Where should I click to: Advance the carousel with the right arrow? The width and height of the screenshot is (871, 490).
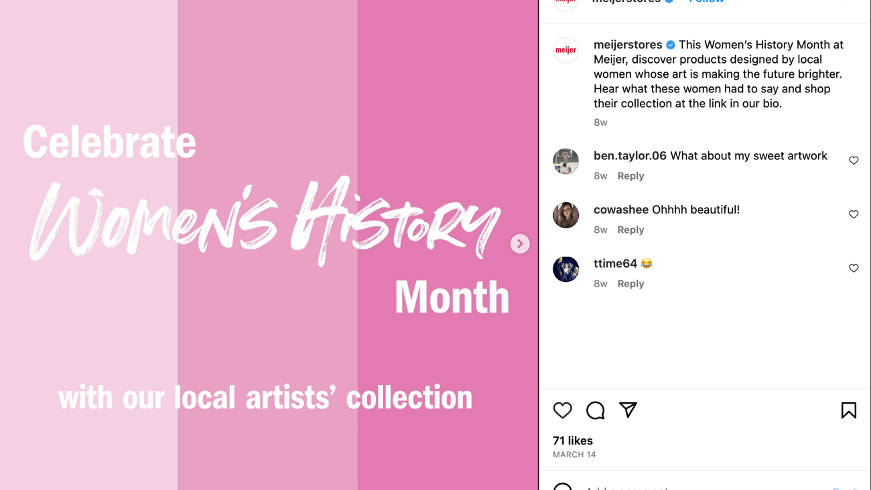tap(520, 243)
